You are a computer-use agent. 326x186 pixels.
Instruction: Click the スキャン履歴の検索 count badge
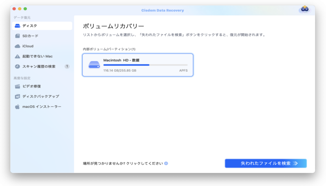click(x=67, y=66)
